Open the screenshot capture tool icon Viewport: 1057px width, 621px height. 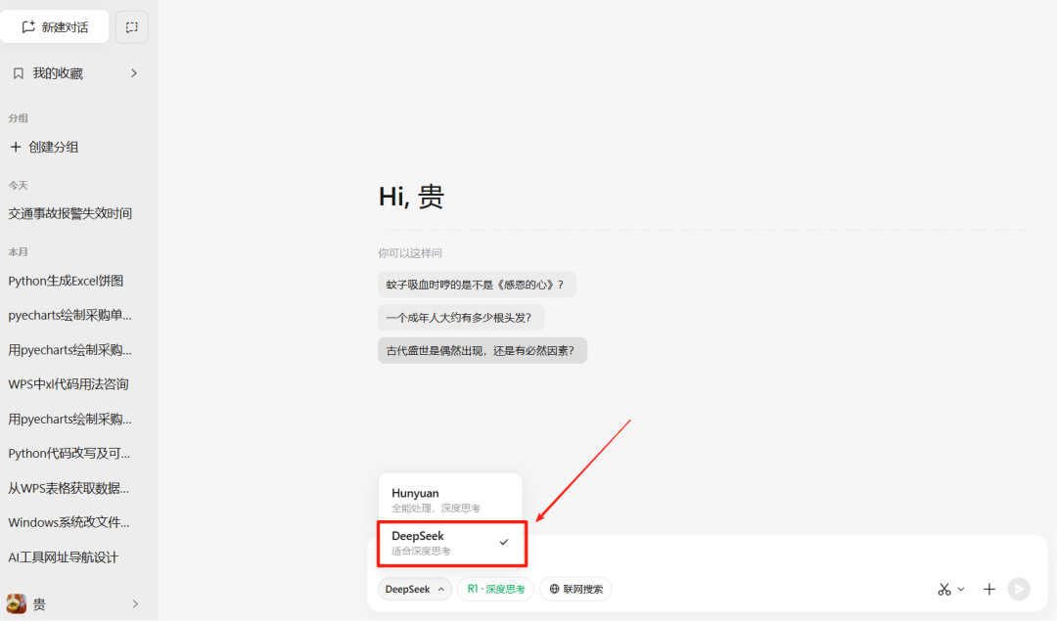click(x=131, y=26)
